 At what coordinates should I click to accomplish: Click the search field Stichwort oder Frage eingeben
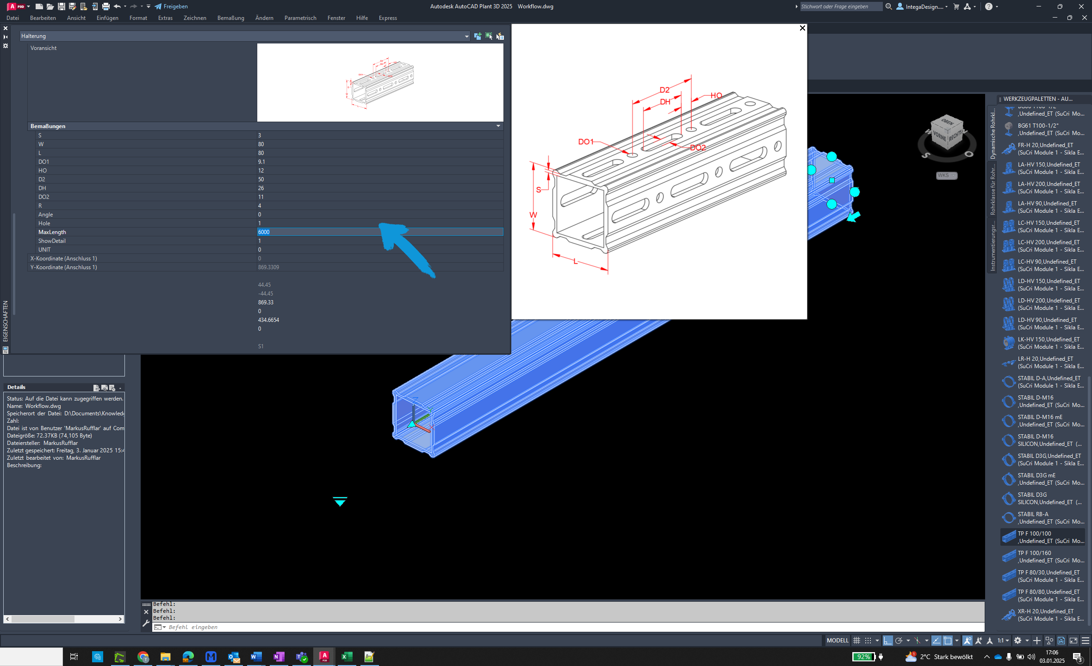coord(841,6)
